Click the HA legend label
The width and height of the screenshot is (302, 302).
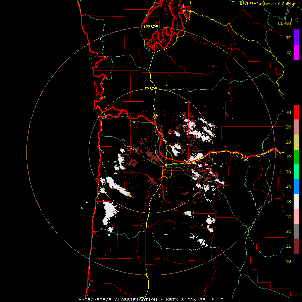pyautogui.click(x=288, y=112)
